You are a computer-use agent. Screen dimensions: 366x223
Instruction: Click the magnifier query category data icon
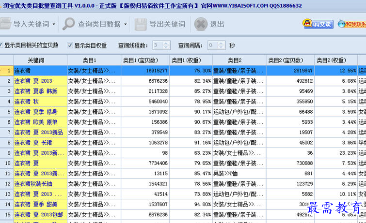click(68, 24)
